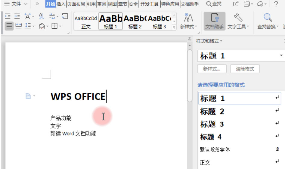Screen dimensions: 285x169
Task: Toggle justify text alignment
Action: pos(9,26)
